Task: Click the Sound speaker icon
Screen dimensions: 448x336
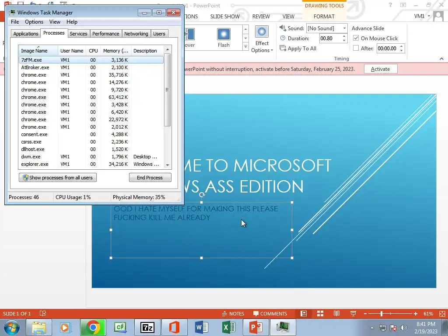Action: 282,28
